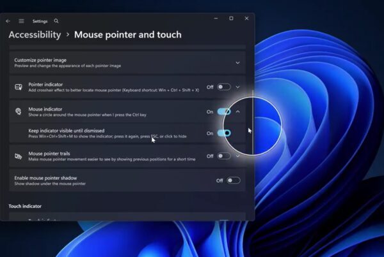
Task: Expand Mouse pointer trails options chevron
Action: click(237, 156)
